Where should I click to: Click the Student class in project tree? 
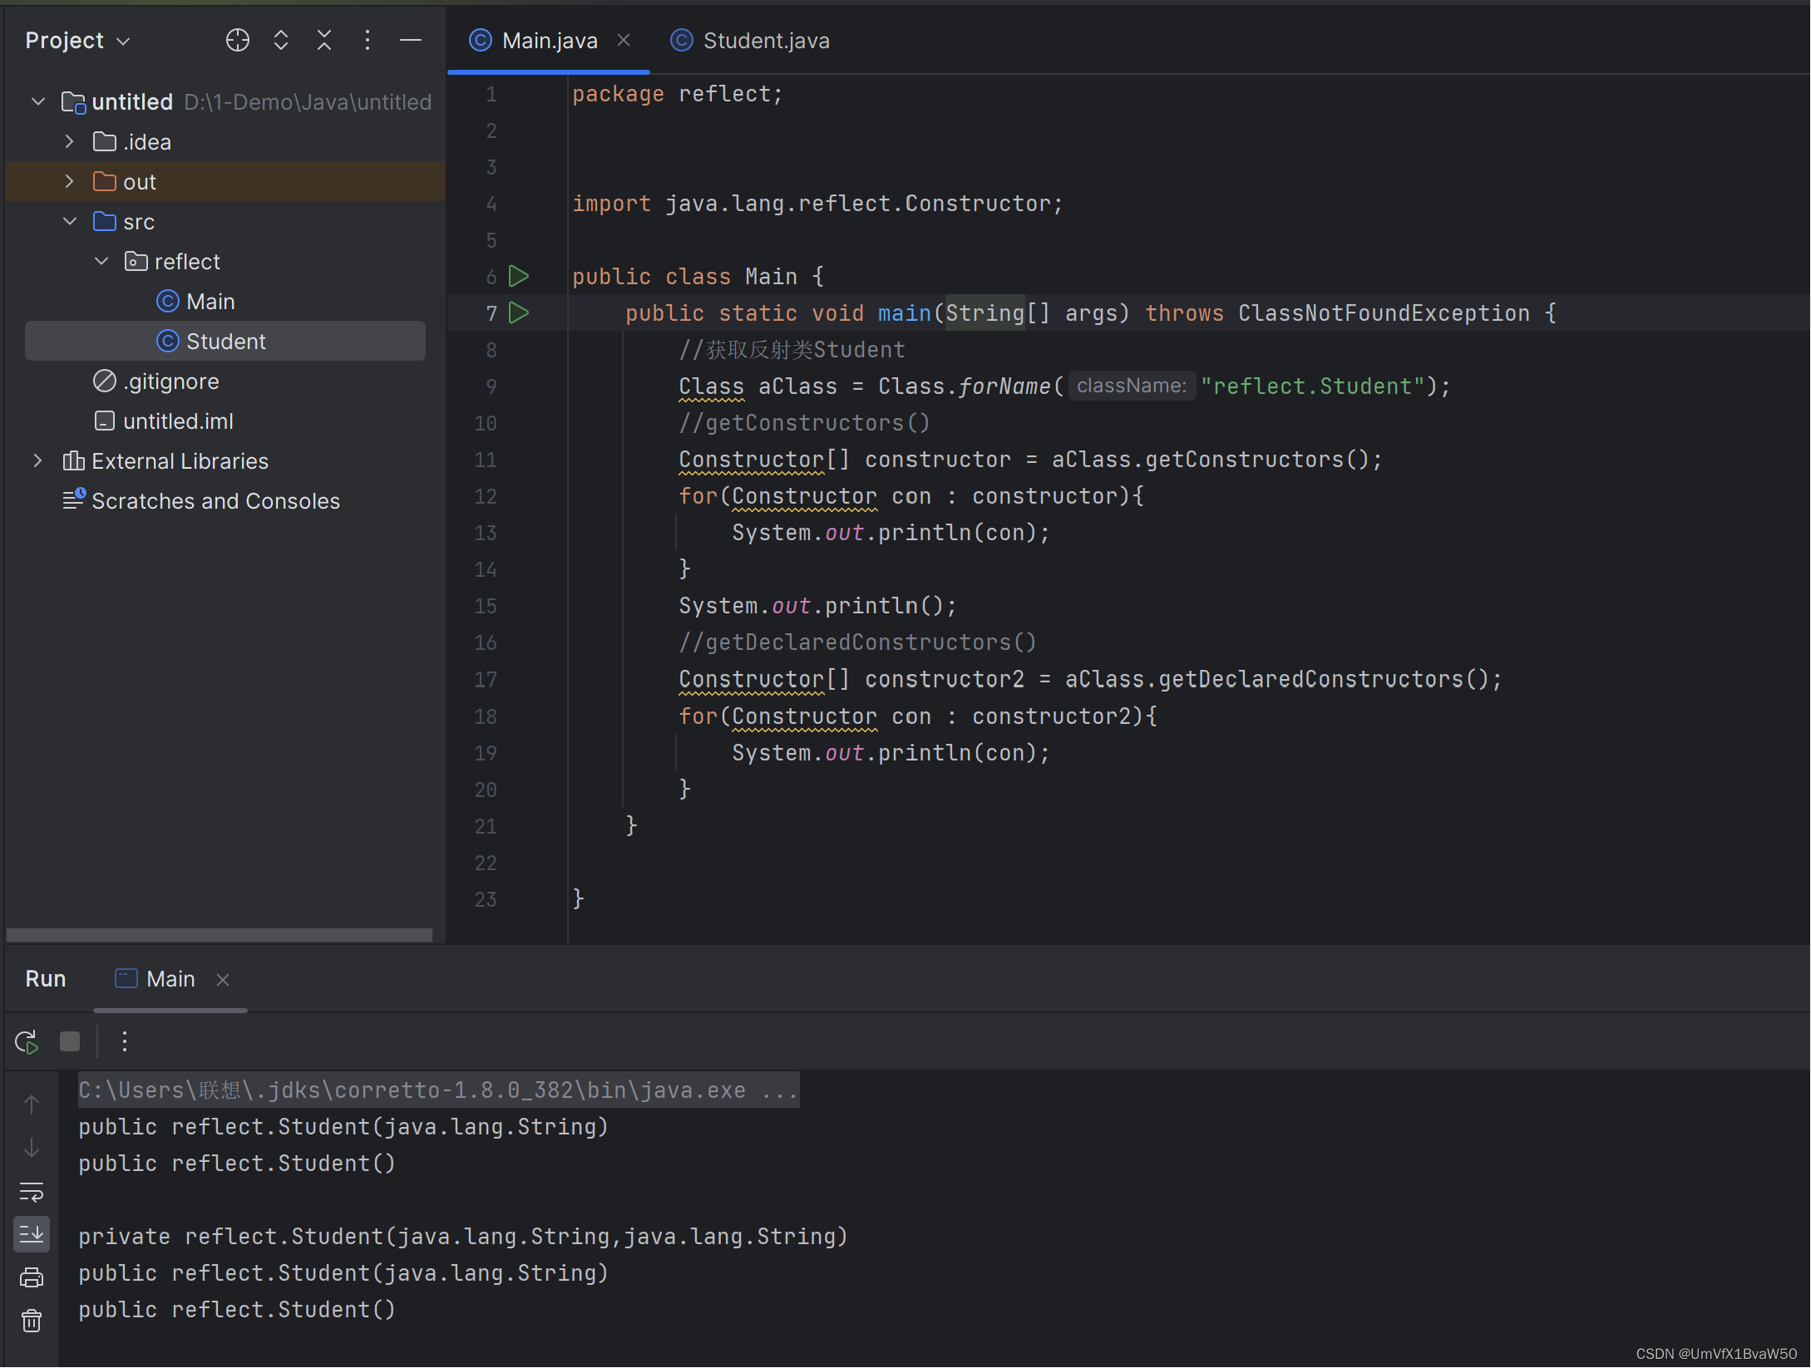tap(225, 341)
